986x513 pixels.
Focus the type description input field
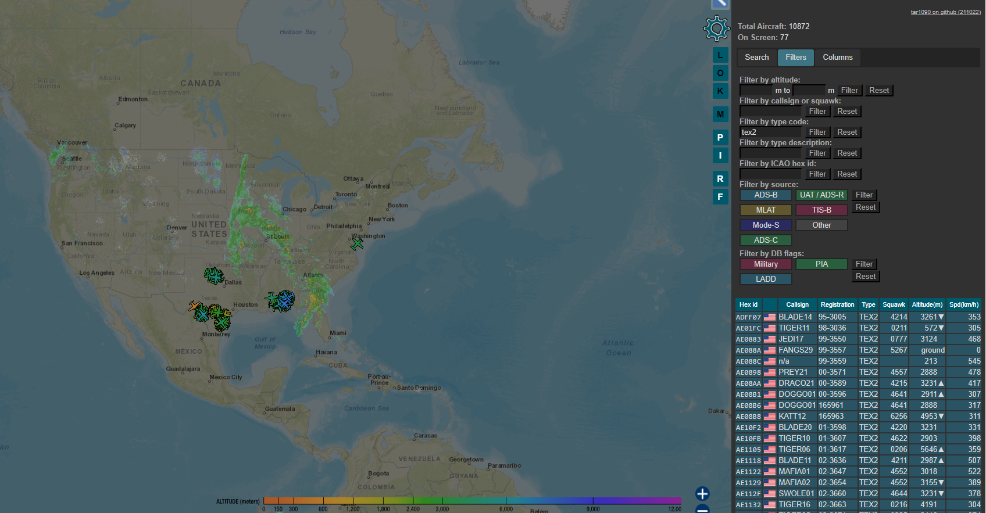point(770,153)
